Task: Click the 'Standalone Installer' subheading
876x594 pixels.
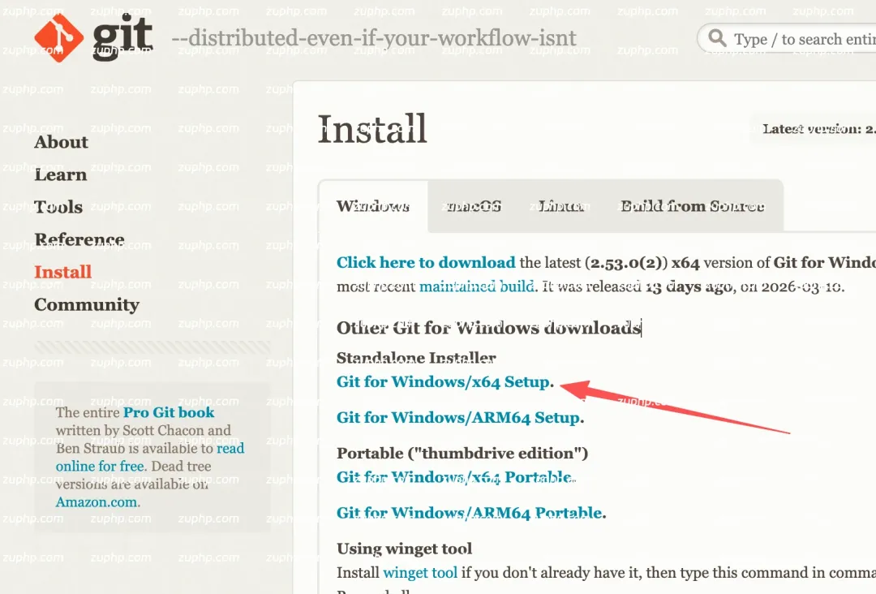Action: click(x=416, y=358)
